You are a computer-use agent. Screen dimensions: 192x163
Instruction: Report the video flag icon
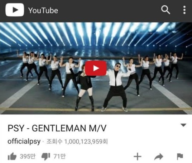pyautogui.click(x=180, y=157)
